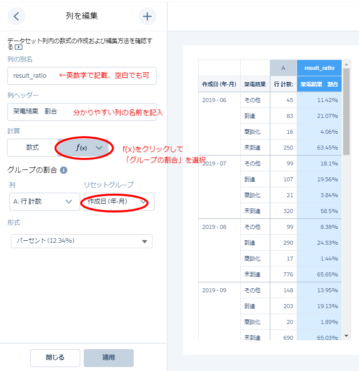Click scrollbar down arrow in table
This screenshot has width=359, height=371.
346,336
